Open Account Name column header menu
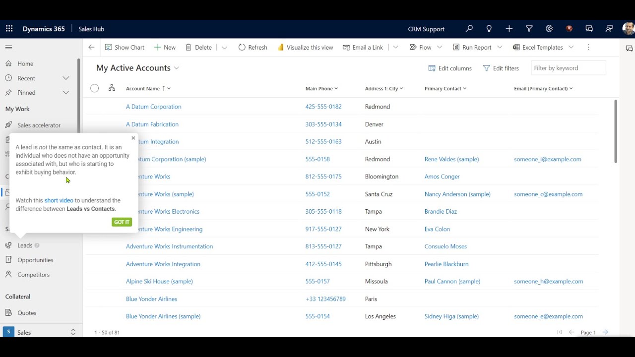This screenshot has height=357, width=635. tap(148, 88)
